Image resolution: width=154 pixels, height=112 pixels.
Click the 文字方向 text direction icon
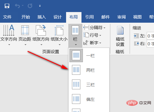click(9, 30)
